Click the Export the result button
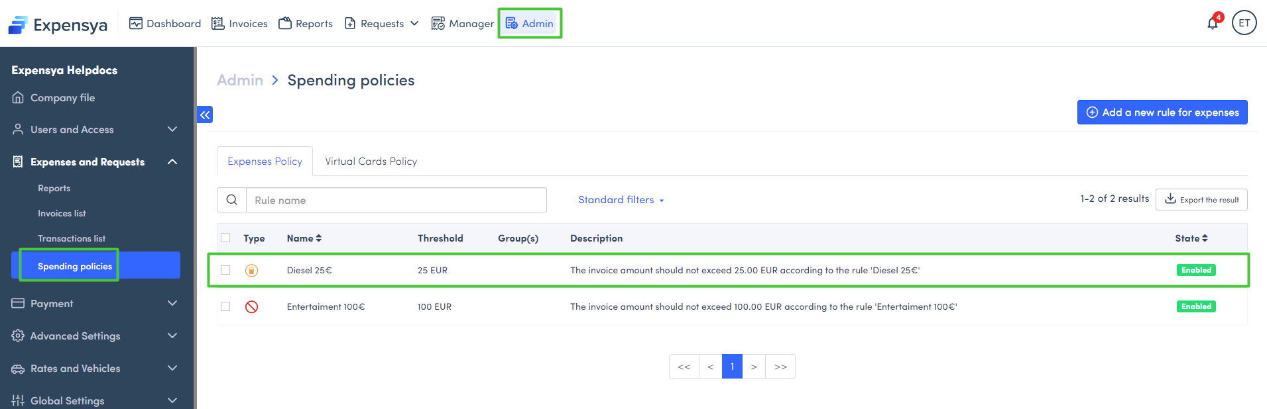Viewport: 1267px width, 409px height. pos(1201,200)
